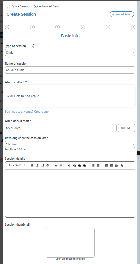Apply strikethrough formatting
The image size is (140, 264).
pyautogui.click(x=48, y=166)
